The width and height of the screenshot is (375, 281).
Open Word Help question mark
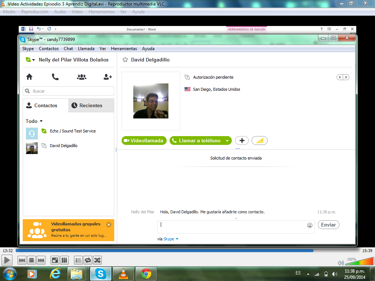coord(322,29)
